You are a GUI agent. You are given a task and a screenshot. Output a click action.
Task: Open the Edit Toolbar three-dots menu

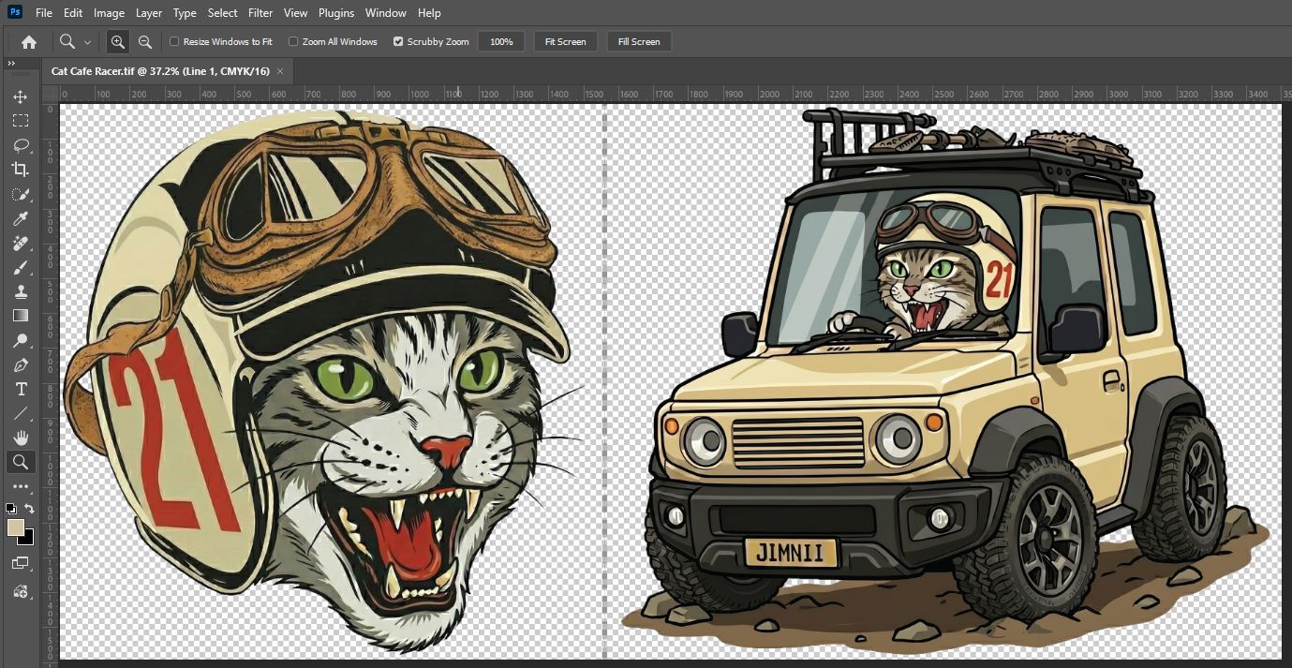pos(21,487)
